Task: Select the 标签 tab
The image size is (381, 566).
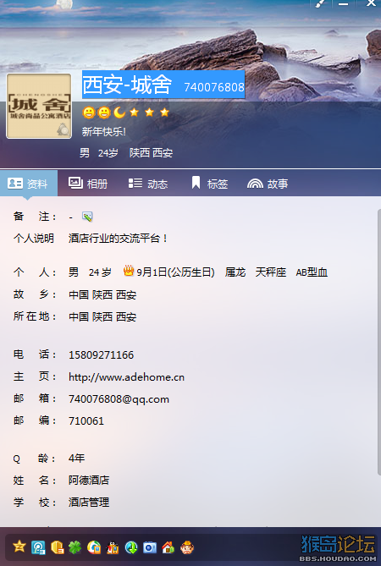Action: (209, 184)
